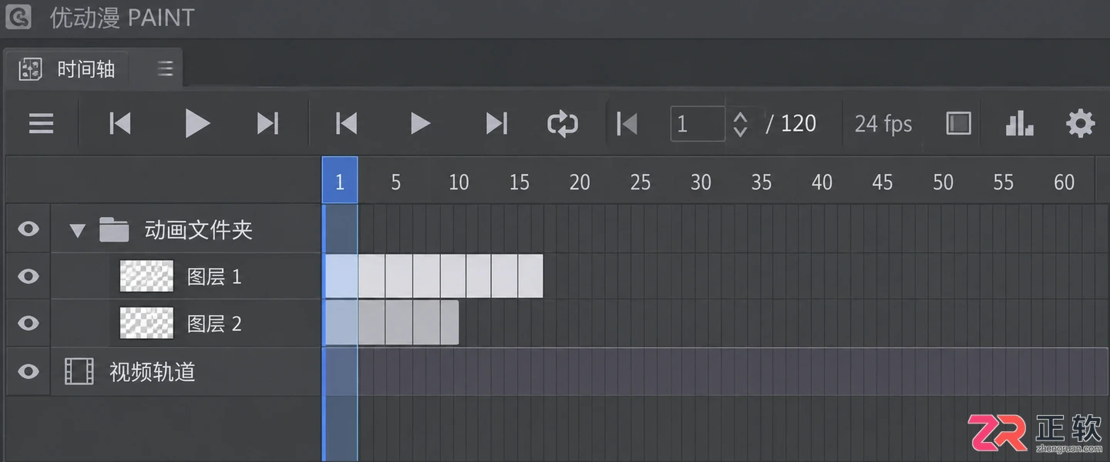This screenshot has width=1110, height=462.
Task: Increase the frame number with the up arrow
Action: click(740, 116)
